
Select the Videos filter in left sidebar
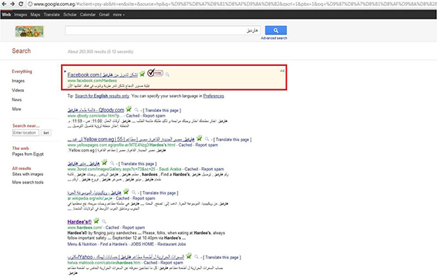[18, 90]
